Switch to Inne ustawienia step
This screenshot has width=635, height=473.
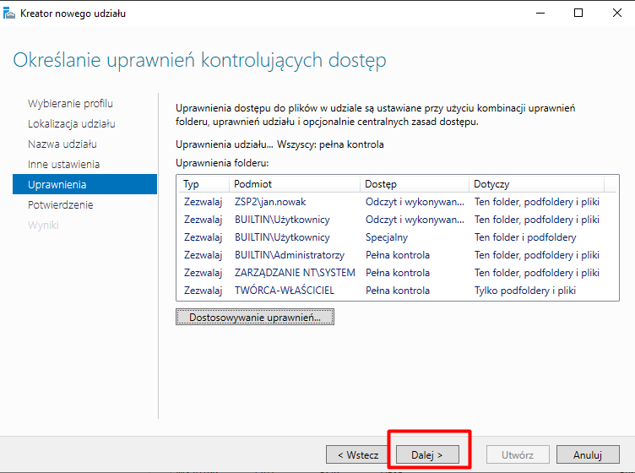pos(64,164)
